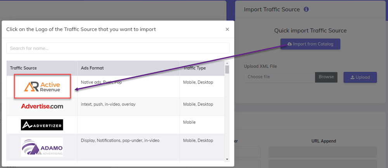Click Browse to choose XML file
The image size is (388, 168).
[x=326, y=77]
